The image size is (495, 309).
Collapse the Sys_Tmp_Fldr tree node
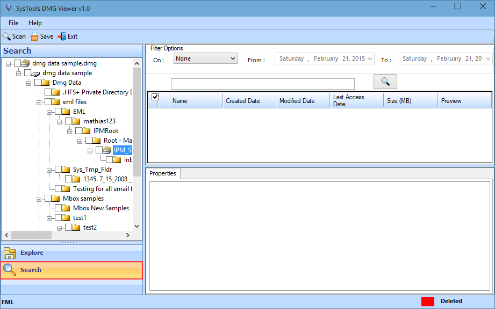(x=49, y=170)
